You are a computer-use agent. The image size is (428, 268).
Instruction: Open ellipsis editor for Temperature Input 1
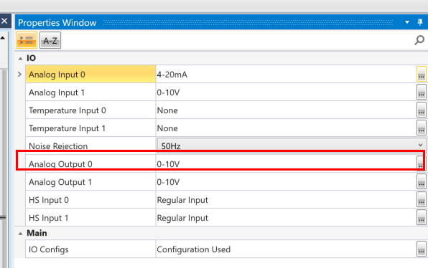(x=422, y=128)
